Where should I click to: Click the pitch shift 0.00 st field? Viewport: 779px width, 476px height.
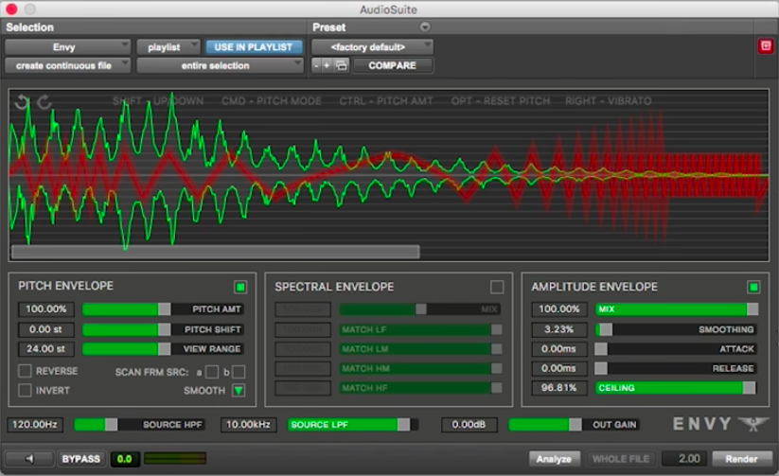[x=46, y=329]
